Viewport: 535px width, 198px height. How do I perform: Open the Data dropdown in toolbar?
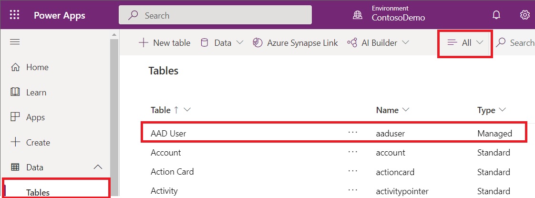(222, 43)
